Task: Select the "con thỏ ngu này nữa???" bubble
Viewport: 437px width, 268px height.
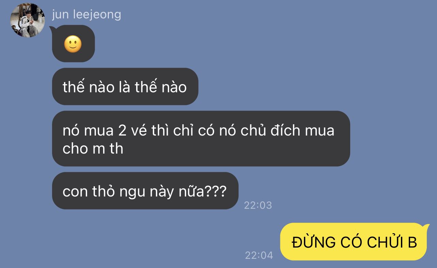Action: click(145, 191)
